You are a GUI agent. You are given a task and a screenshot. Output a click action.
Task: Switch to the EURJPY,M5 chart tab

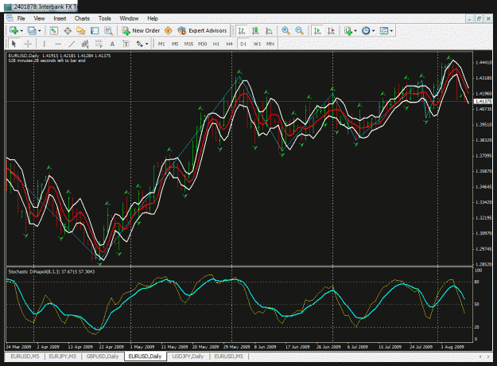point(63,356)
